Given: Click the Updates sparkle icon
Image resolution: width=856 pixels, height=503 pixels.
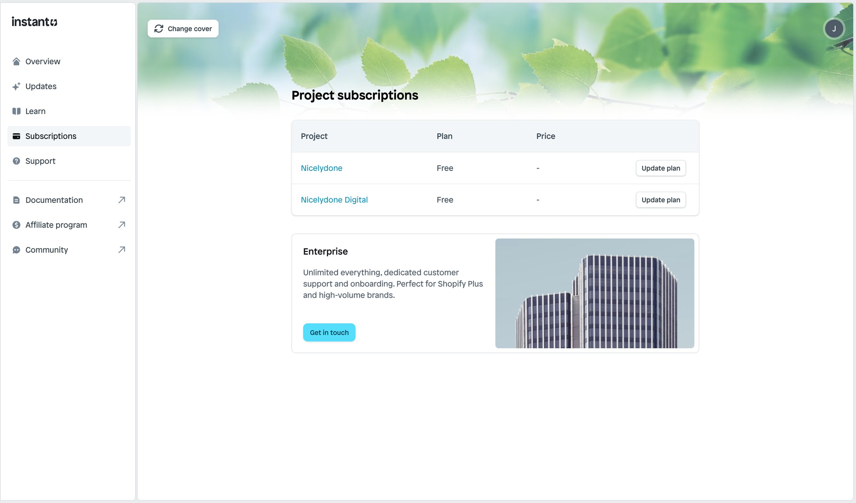Looking at the screenshot, I should click(x=16, y=86).
